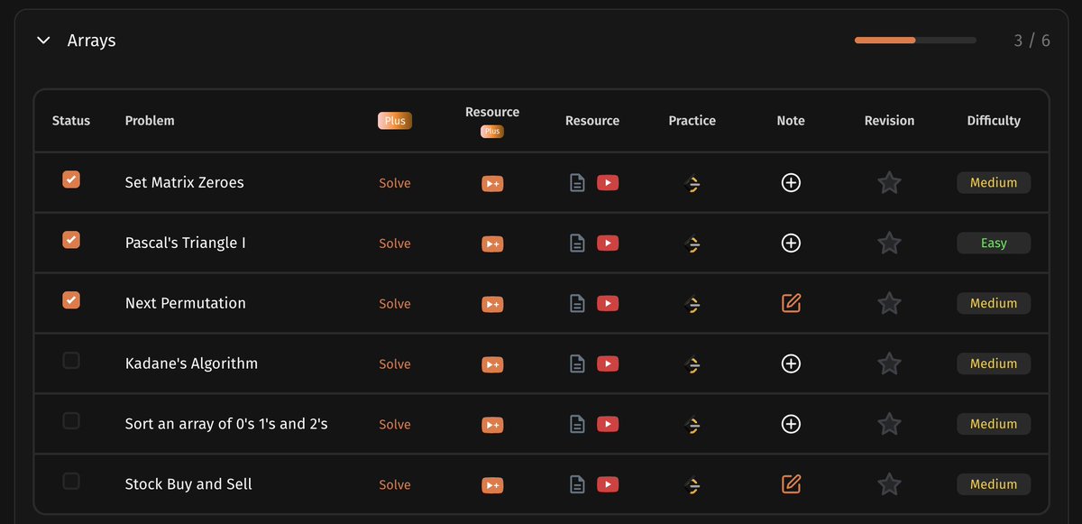The height and width of the screenshot is (524, 1082).
Task: Mark Stock Buy and Sell as done
Action: (x=71, y=482)
